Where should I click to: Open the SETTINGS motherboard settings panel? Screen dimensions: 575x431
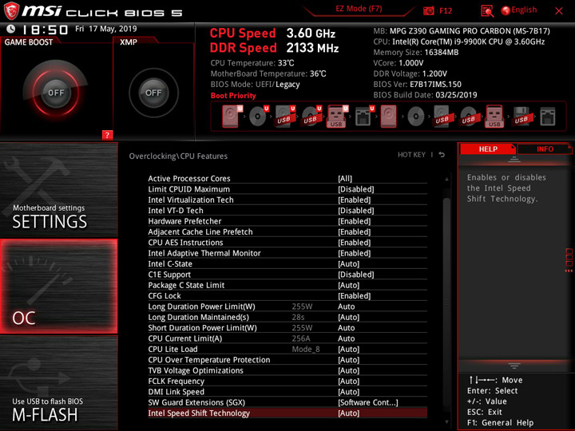pyautogui.click(x=58, y=190)
